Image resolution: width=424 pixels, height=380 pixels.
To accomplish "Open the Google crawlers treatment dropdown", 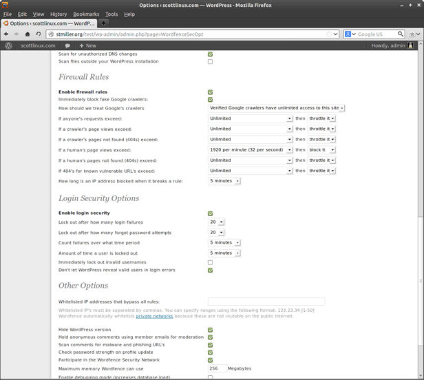I will pyautogui.click(x=276, y=108).
